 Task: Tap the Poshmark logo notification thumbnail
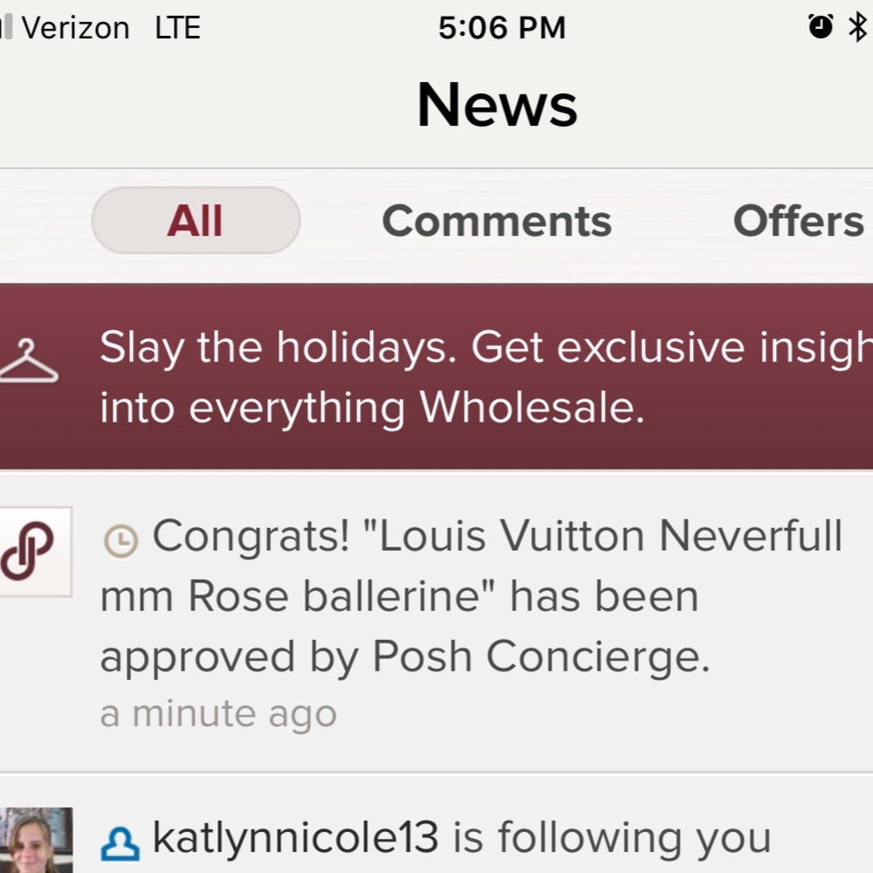pos(33,551)
